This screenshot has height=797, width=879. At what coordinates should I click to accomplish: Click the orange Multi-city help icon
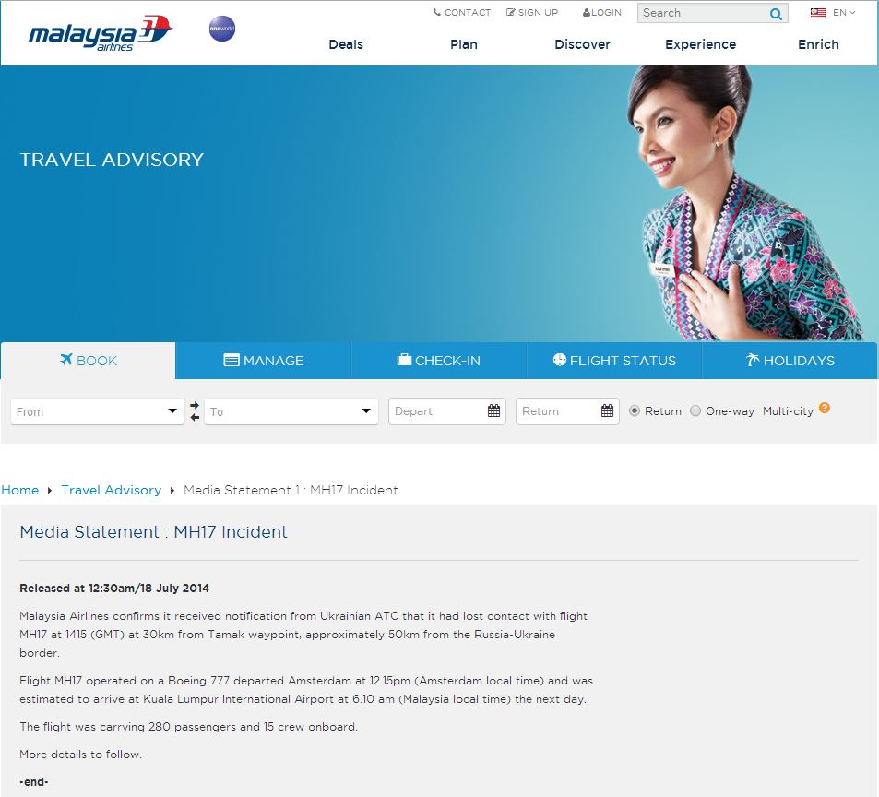pyautogui.click(x=825, y=409)
